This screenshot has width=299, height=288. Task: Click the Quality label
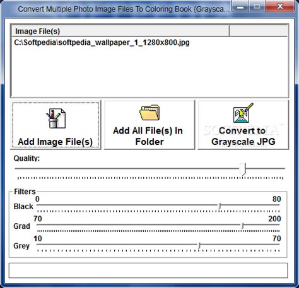click(26, 158)
